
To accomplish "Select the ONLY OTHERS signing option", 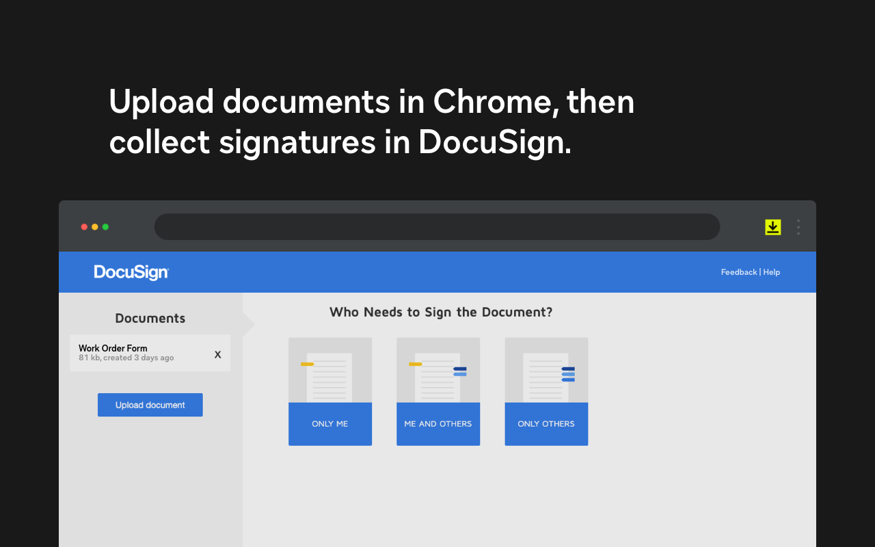I will click(x=546, y=424).
